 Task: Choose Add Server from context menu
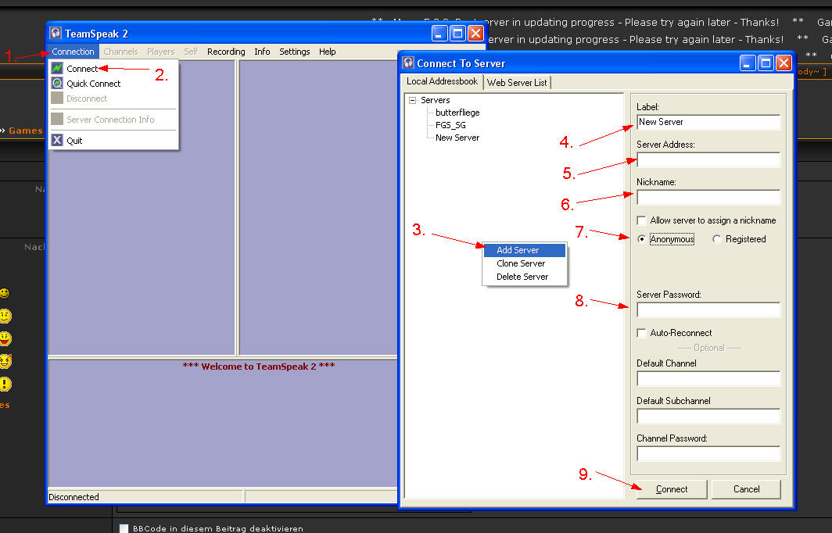518,250
